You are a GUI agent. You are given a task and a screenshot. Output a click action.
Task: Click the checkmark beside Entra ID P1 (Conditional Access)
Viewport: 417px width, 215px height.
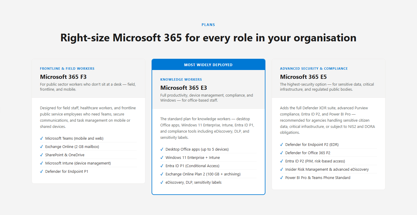(x=162, y=166)
